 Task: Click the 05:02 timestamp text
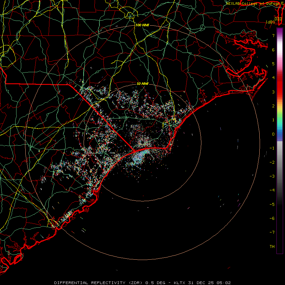(x=224, y=283)
